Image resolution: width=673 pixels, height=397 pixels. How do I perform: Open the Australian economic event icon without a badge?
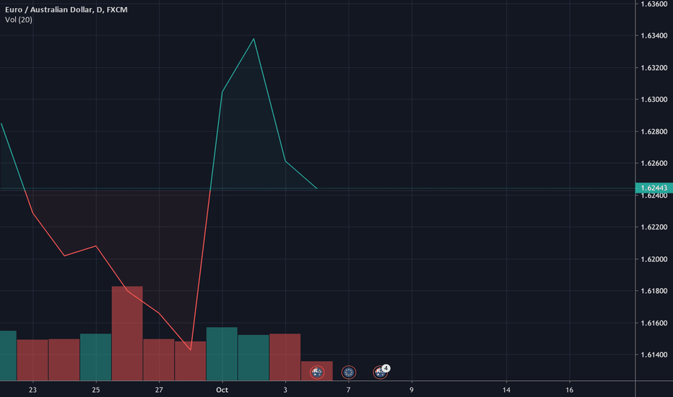coord(317,372)
